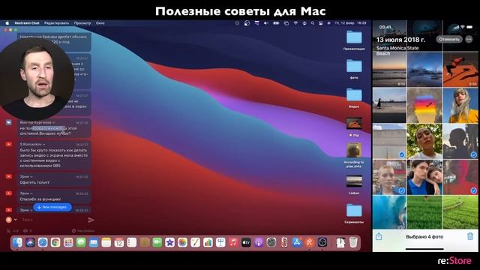Deselect the checked silhouette photographer photo

click(460, 141)
